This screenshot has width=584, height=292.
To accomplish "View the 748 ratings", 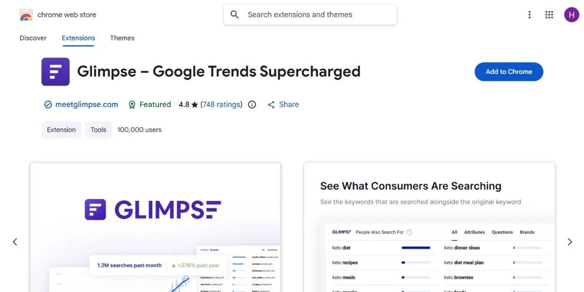I will point(221,104).
